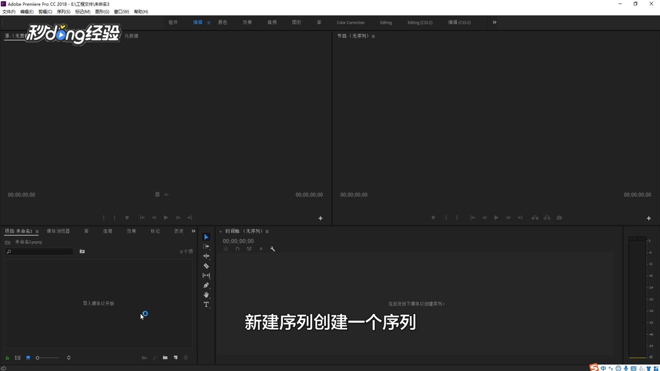Switch to 组件 workspace

[173, 23]
